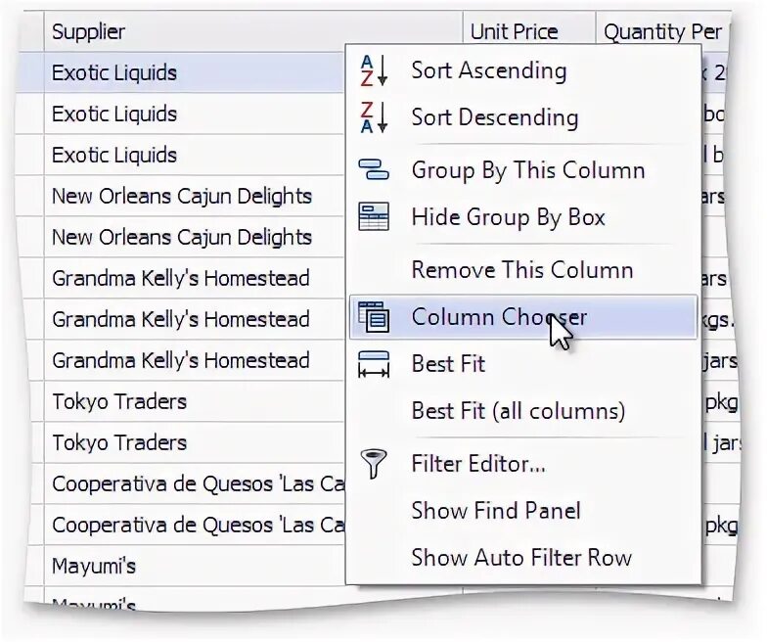This screenshot has width=767, height=642.
Task: Select the first Tokyo Traders row
Action: click(119, 401)
